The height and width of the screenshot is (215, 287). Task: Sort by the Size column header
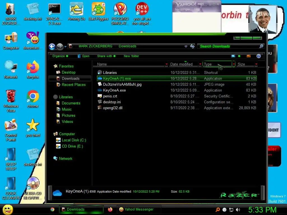(246, 64)
